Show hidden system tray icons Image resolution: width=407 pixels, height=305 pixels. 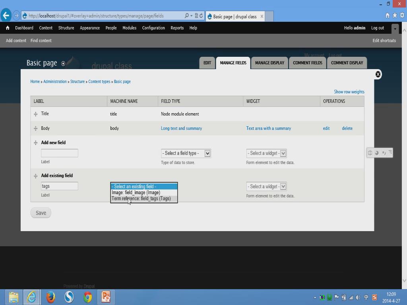click(315, 297)
